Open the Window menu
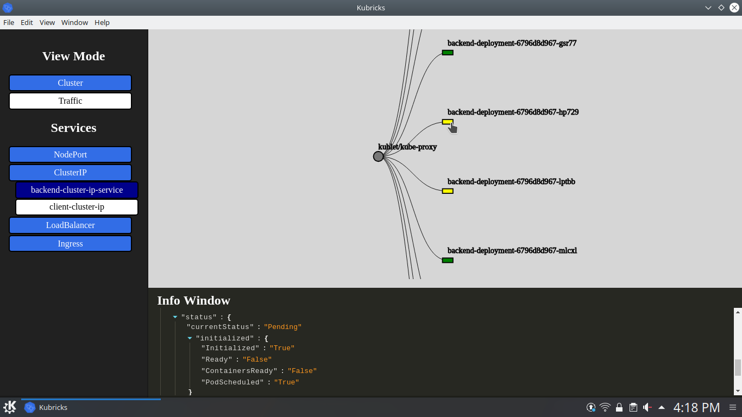This screenshot has height=417, width=742. 74,22
